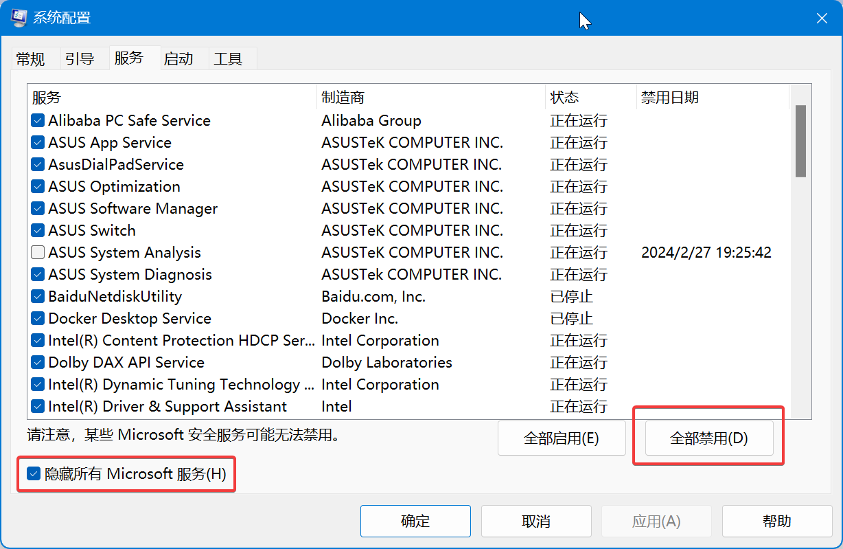Uncheck ASUS App Service checkbox
Viewport: 843px width, 549px height.
[38, 143]
